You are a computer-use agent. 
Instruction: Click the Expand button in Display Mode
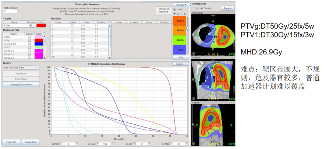pyautogui.click(x=227, y=8)
